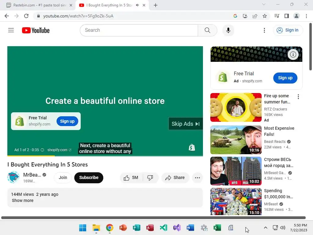Open options menu for RITZ Crackers video
Viewport: 313px width, 235px height.
pos(298,97)
